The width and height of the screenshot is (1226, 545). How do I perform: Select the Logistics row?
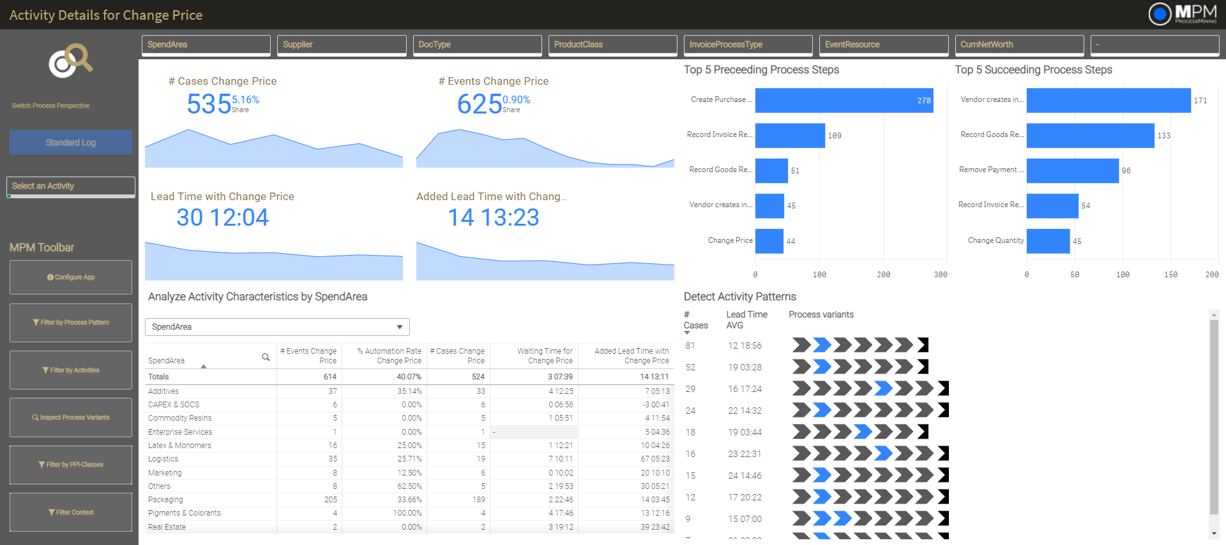pos(409,459)
